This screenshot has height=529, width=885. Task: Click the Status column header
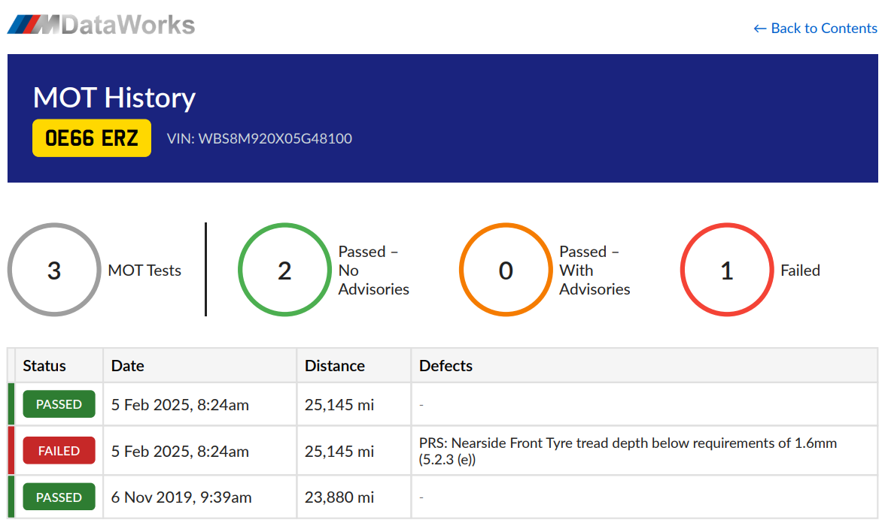44,366
